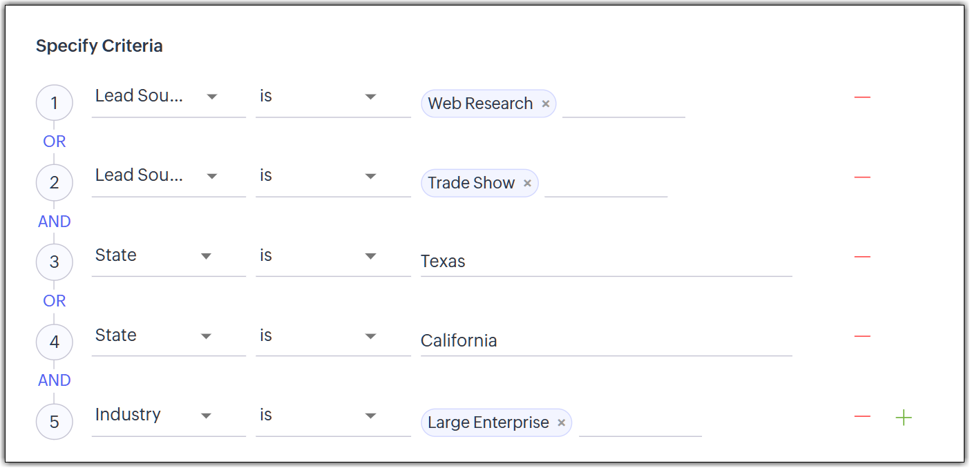The image size is (970, 468).
Task: Toggle the OR operator between rows 3 and 4
Action: (54, 301)
